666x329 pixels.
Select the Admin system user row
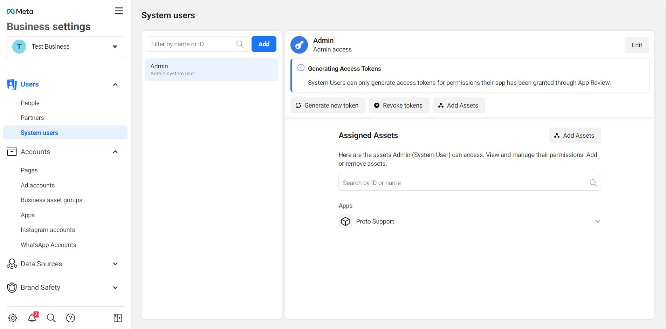coord(212,69)
